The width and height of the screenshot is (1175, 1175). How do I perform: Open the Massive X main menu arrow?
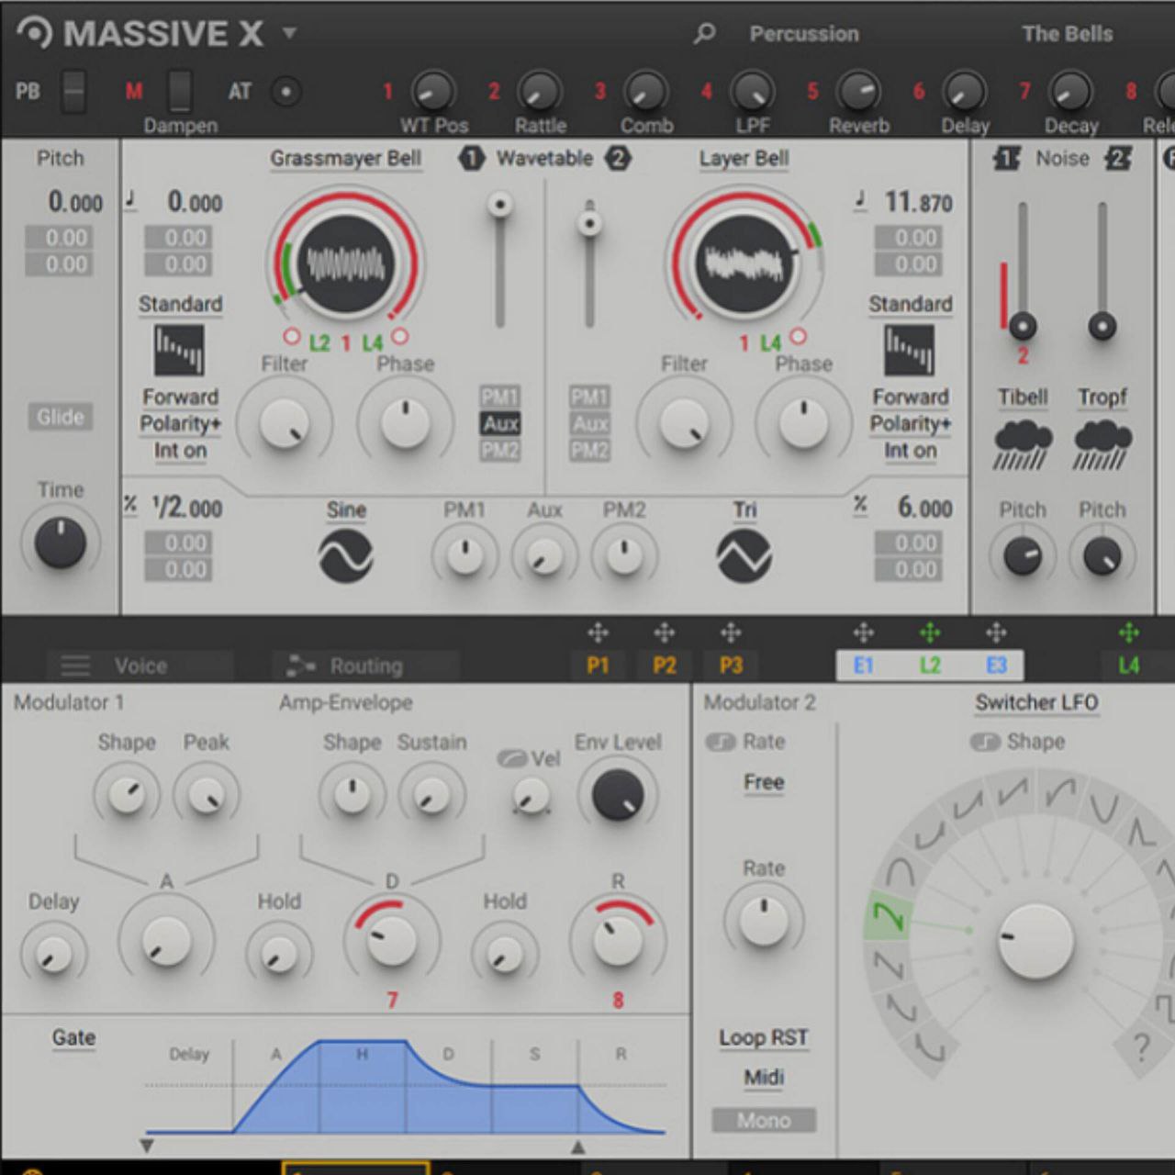(289, 34)
